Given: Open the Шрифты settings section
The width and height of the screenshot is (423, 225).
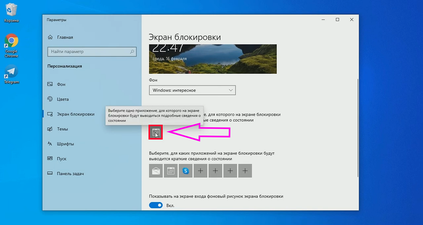Looking at the screenshot, I should click(92, 144).
